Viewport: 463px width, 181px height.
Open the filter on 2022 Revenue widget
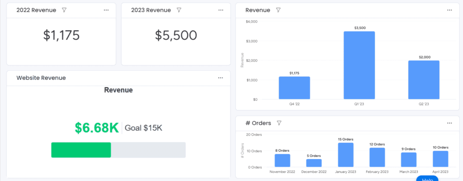click(x=64, y=10)
